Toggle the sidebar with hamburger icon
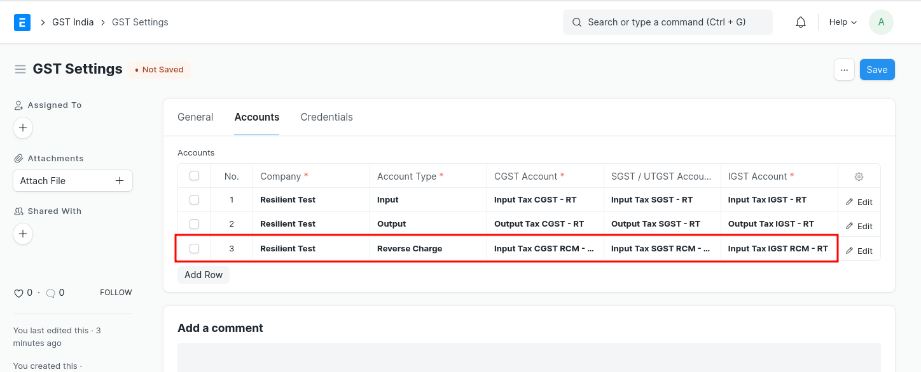Viewport: 921px width, 372px height. [20, 69]
